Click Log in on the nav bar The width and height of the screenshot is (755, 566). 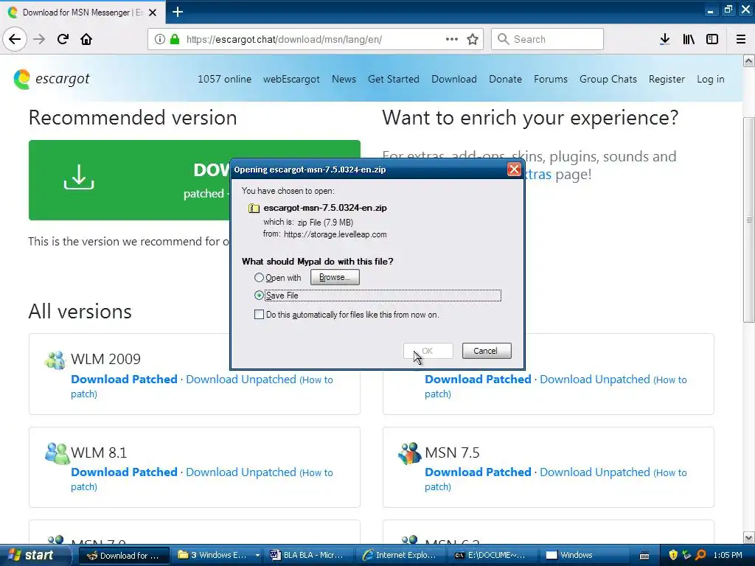point(710,79)
